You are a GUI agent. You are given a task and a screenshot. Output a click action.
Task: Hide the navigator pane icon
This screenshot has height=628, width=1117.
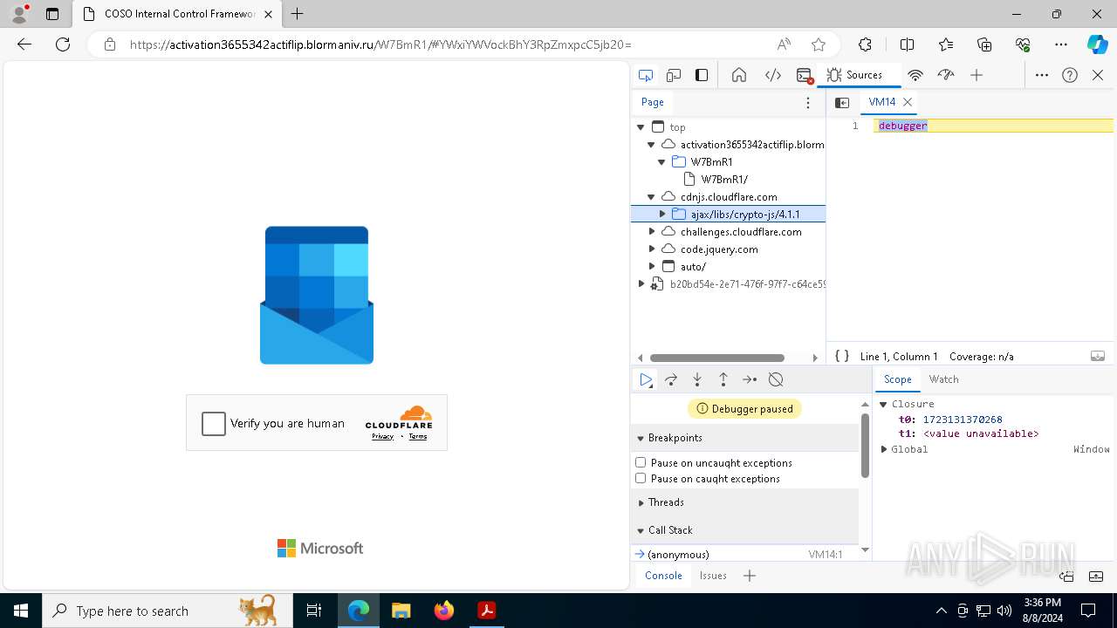click(842, 102)
